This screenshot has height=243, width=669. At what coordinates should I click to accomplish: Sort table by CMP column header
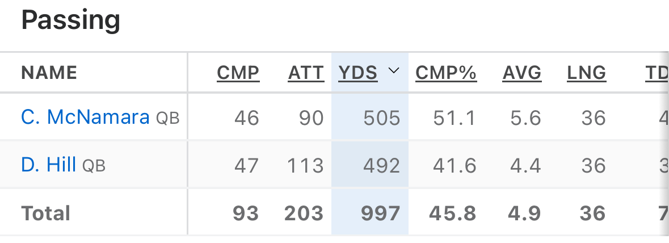(x=238, y=73)
